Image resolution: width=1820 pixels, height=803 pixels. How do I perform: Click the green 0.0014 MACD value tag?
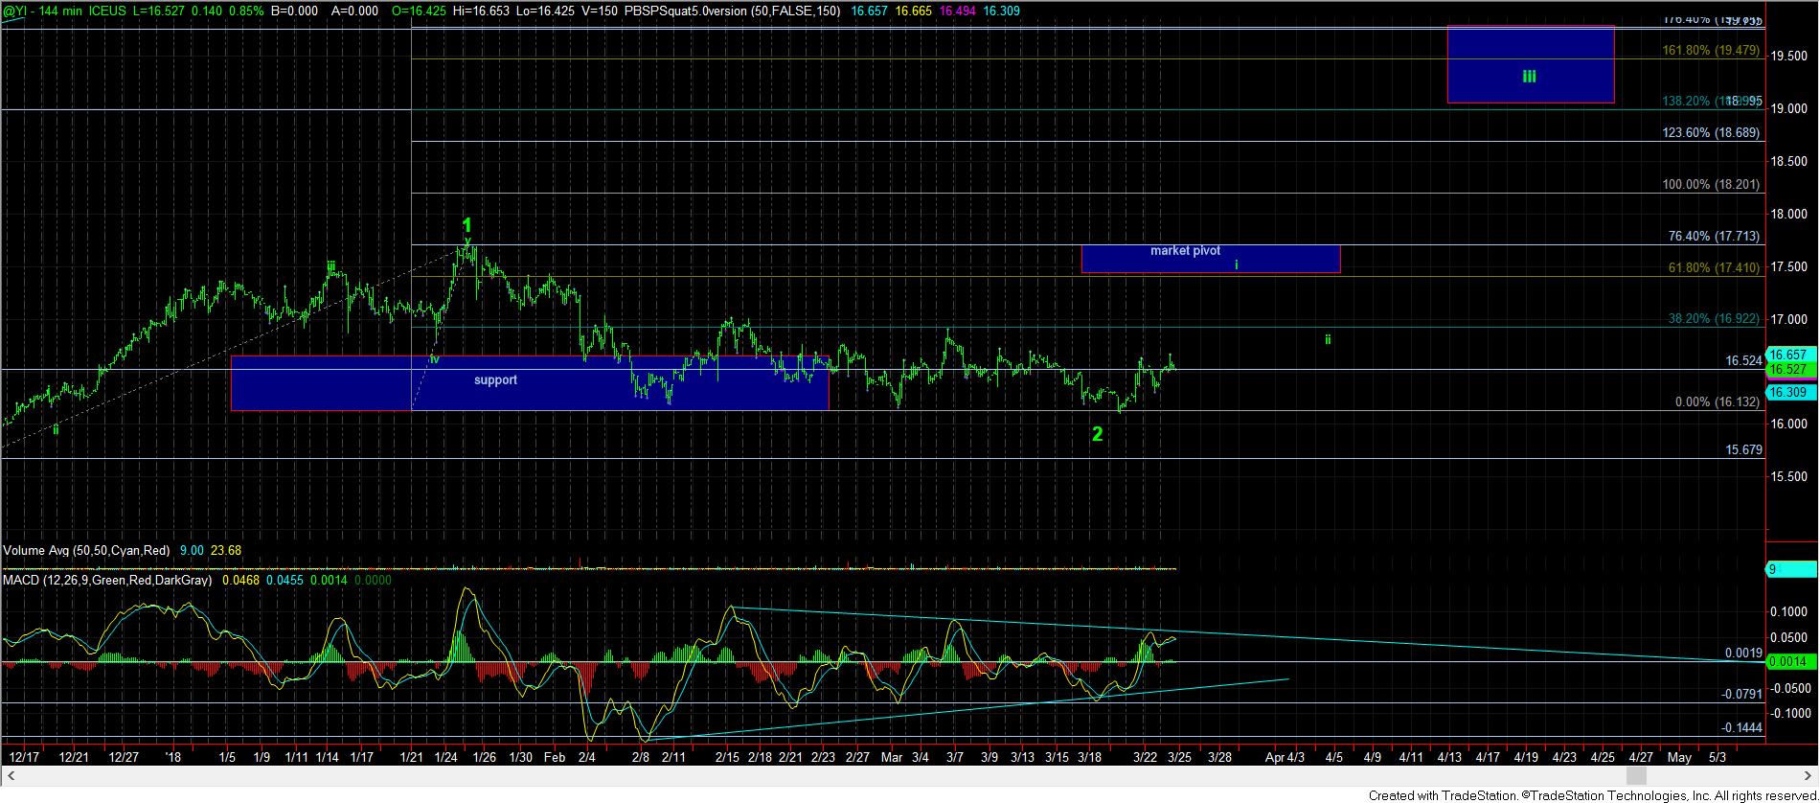click(x=1787, y=661)
